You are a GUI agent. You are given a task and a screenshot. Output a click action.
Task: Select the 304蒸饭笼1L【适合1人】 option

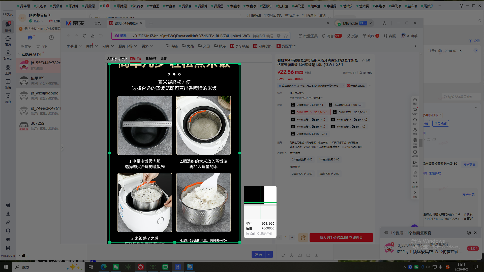pos(307,105)
